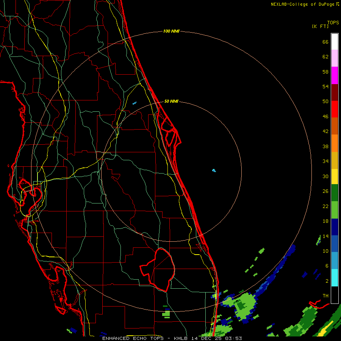The image size is (341, 341).
Task: Click the "14" legend value
Action: (x=325, y=236)
